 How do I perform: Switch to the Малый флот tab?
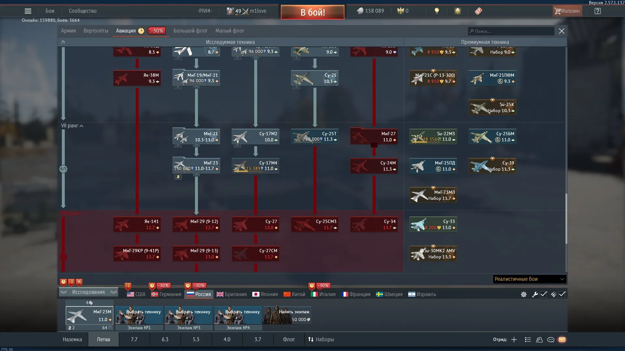[x=230, y=31]
